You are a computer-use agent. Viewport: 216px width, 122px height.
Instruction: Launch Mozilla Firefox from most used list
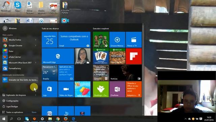point(20,40)
